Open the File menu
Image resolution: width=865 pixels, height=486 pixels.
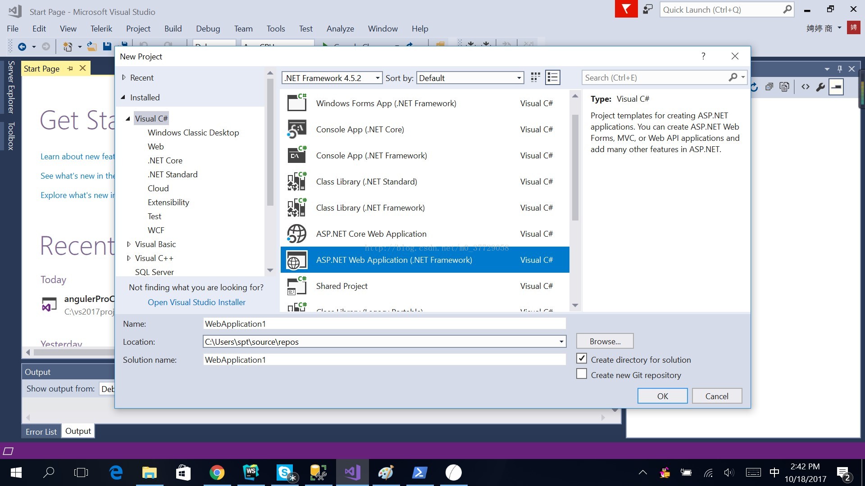(x=13, y=28)
